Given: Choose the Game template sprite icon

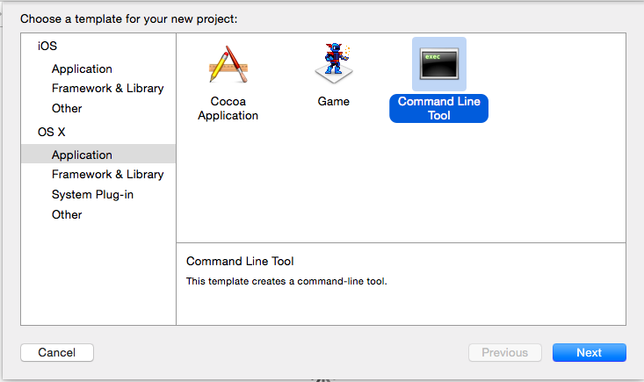Looking at the screenshot, I should point(334,63).
